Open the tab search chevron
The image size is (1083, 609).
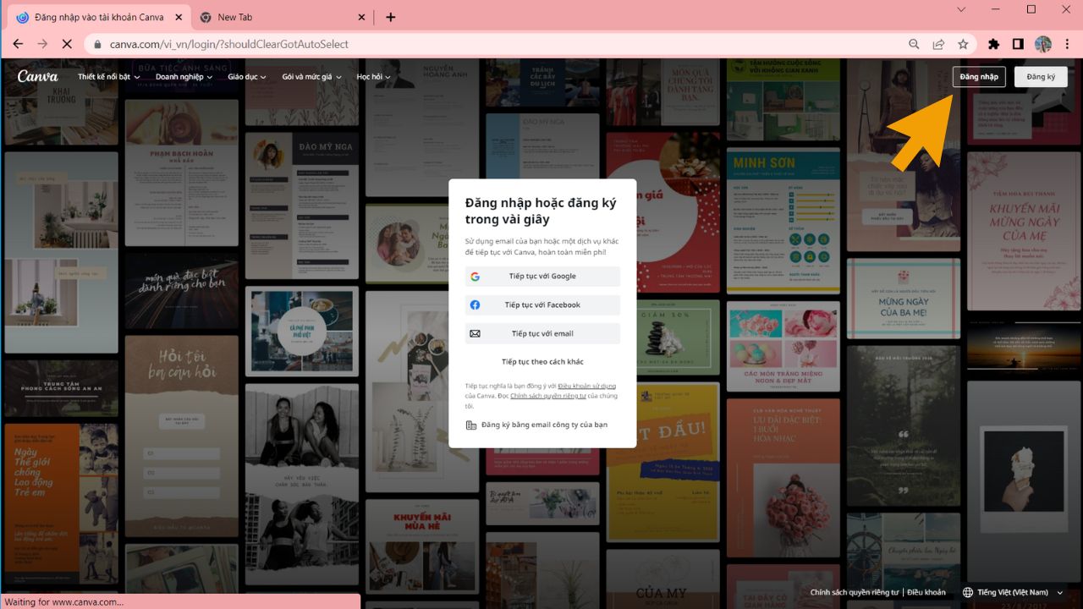tap(961, 9)
